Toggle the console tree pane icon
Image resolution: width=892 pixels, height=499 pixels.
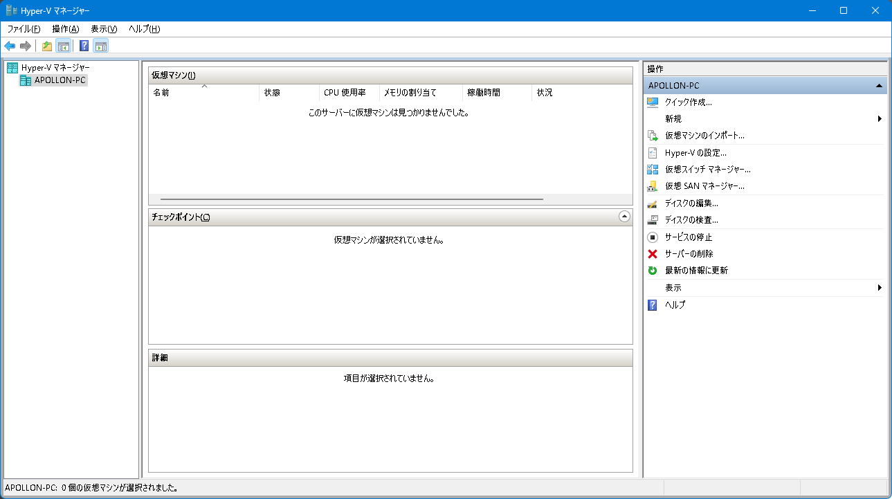tap(63, 46)
